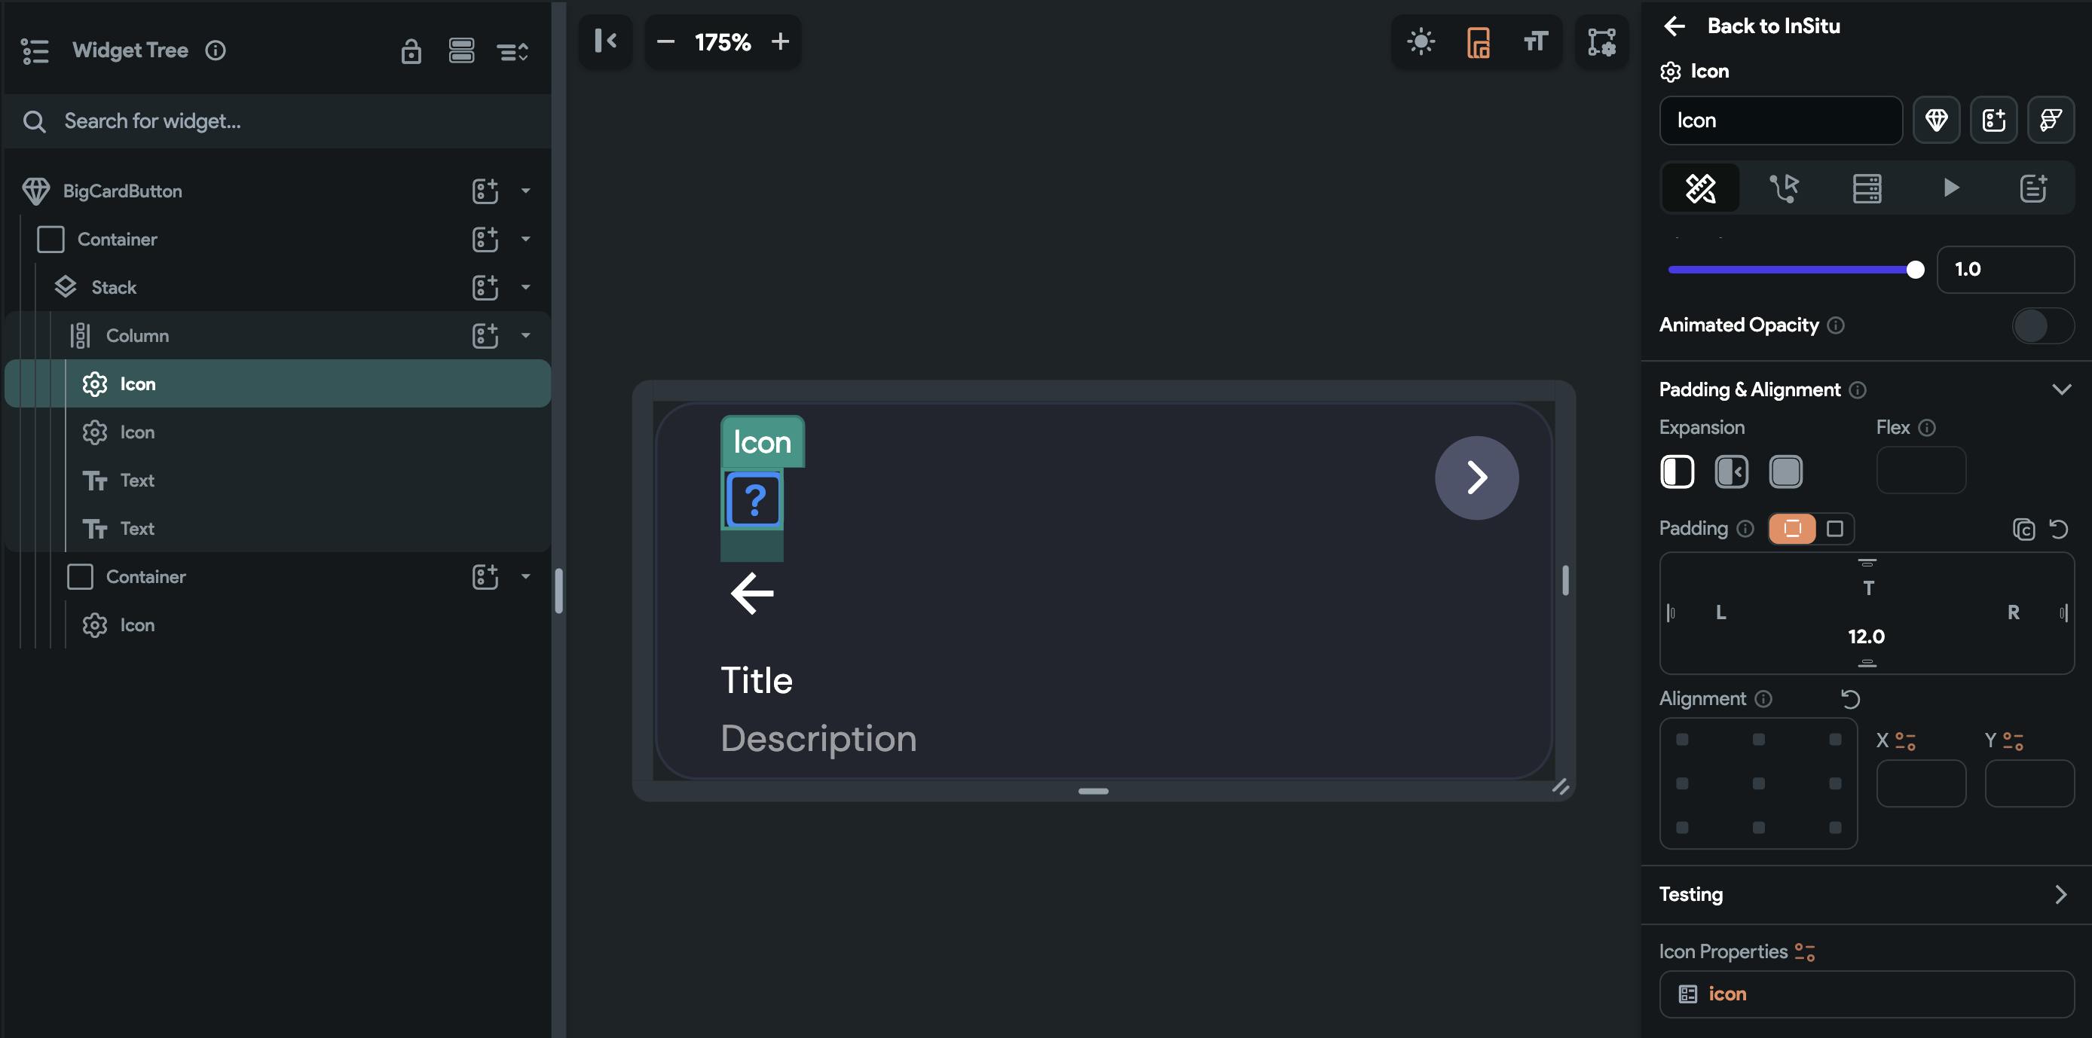The image size is (2092, 1038).
Task: Toggle light mode sun icon
Action: tap(1421, 41)
